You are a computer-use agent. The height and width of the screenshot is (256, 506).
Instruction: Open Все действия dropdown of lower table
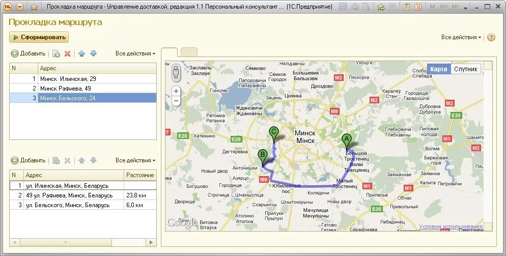(135, 160)
